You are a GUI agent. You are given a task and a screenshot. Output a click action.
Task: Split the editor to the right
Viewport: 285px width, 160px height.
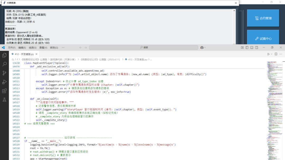(x=276, y=54)
